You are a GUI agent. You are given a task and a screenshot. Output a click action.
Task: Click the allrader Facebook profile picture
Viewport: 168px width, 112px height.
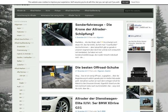tap(130, 27)
